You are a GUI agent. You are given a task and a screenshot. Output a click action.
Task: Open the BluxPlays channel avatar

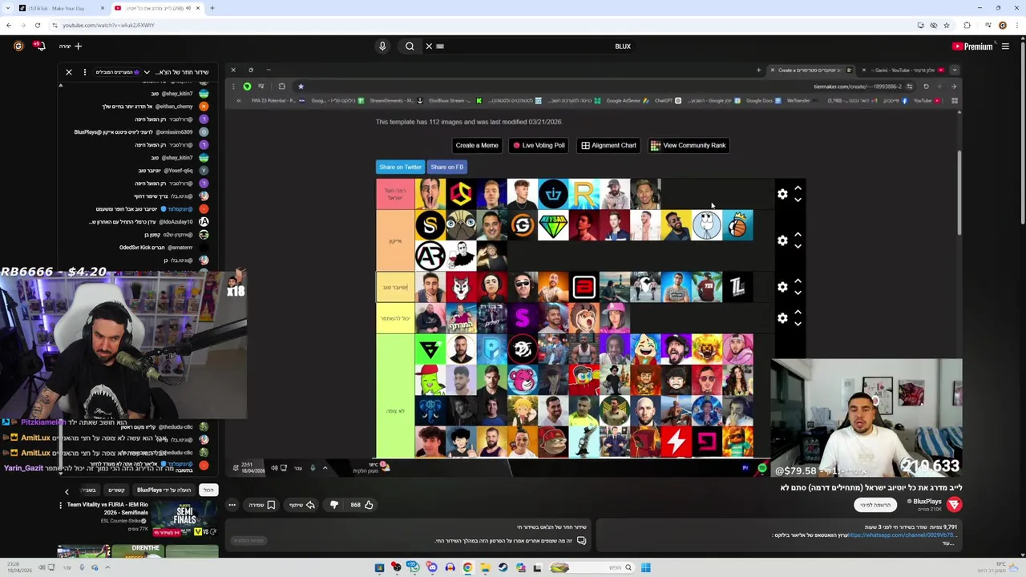954,504
